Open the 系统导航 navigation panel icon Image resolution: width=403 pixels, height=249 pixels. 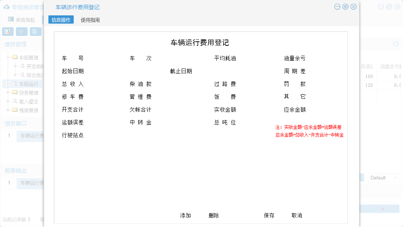point(11,20)
